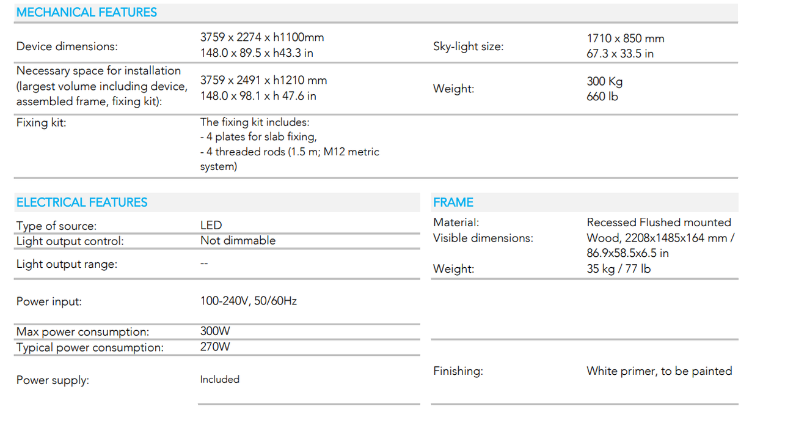Click the Typical power consumption label
The width and height of the screenshot is (785, 428).
90,347
